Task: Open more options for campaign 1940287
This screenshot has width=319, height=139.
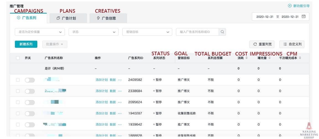Action: click(x=120, y=113)
